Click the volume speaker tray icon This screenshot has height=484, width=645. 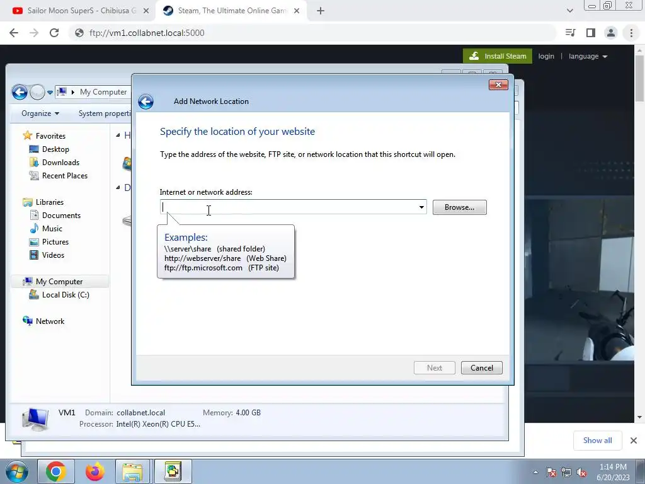coord(581,472)
